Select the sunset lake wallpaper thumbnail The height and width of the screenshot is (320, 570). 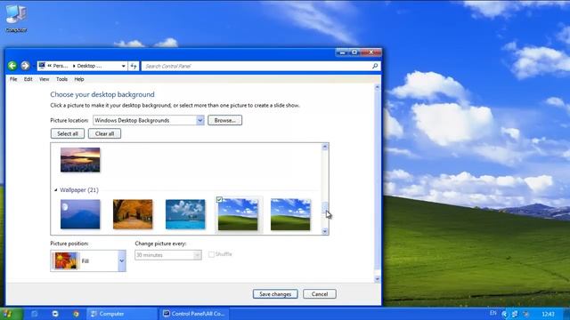80,160
